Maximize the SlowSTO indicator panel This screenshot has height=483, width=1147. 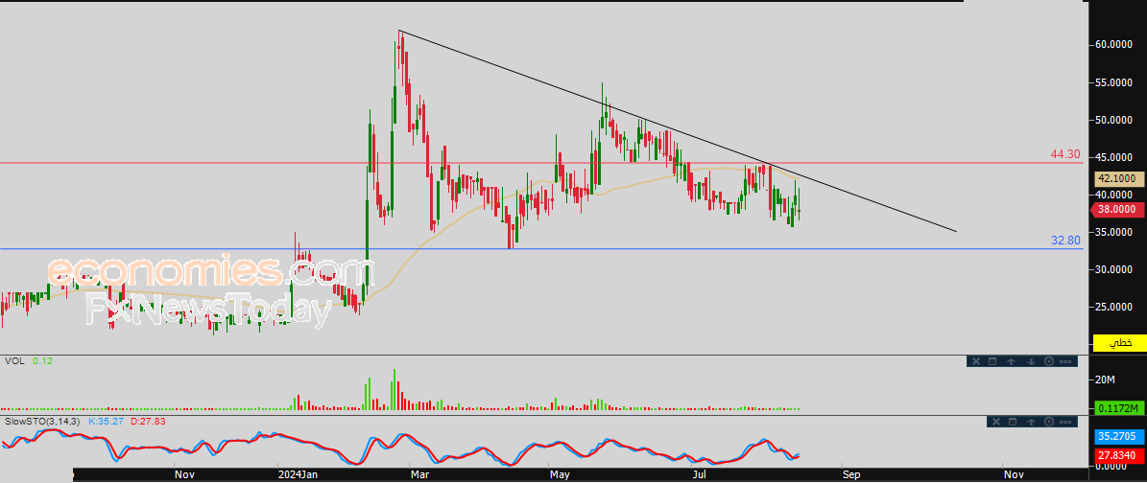(x=1012, y=422)
